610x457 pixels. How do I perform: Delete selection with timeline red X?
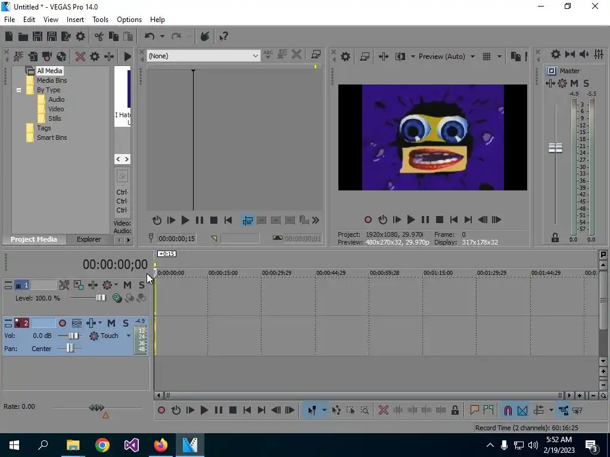coord(383,411)
